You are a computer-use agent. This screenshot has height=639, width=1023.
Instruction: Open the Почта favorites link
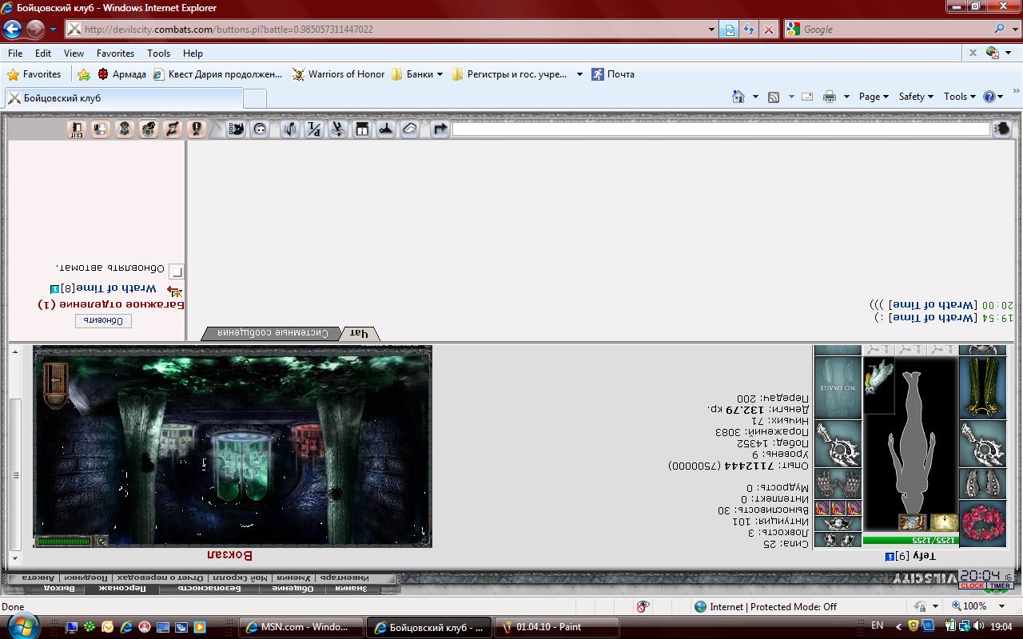(613, 74)
